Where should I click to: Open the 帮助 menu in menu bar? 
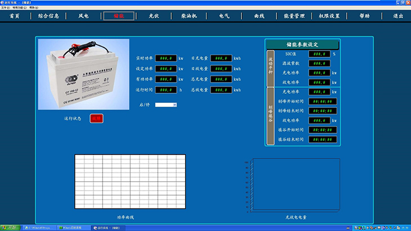[x=33, y=8]
